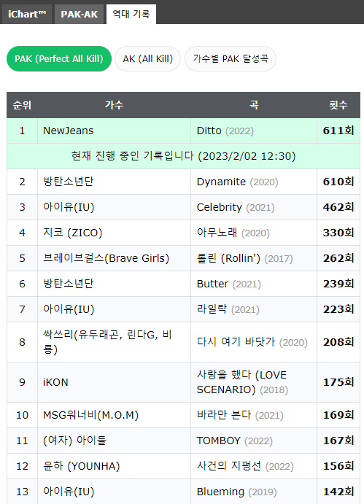
Task: Open 가수별 PAK 달성곡 view
Action: (x=231, y=59)
